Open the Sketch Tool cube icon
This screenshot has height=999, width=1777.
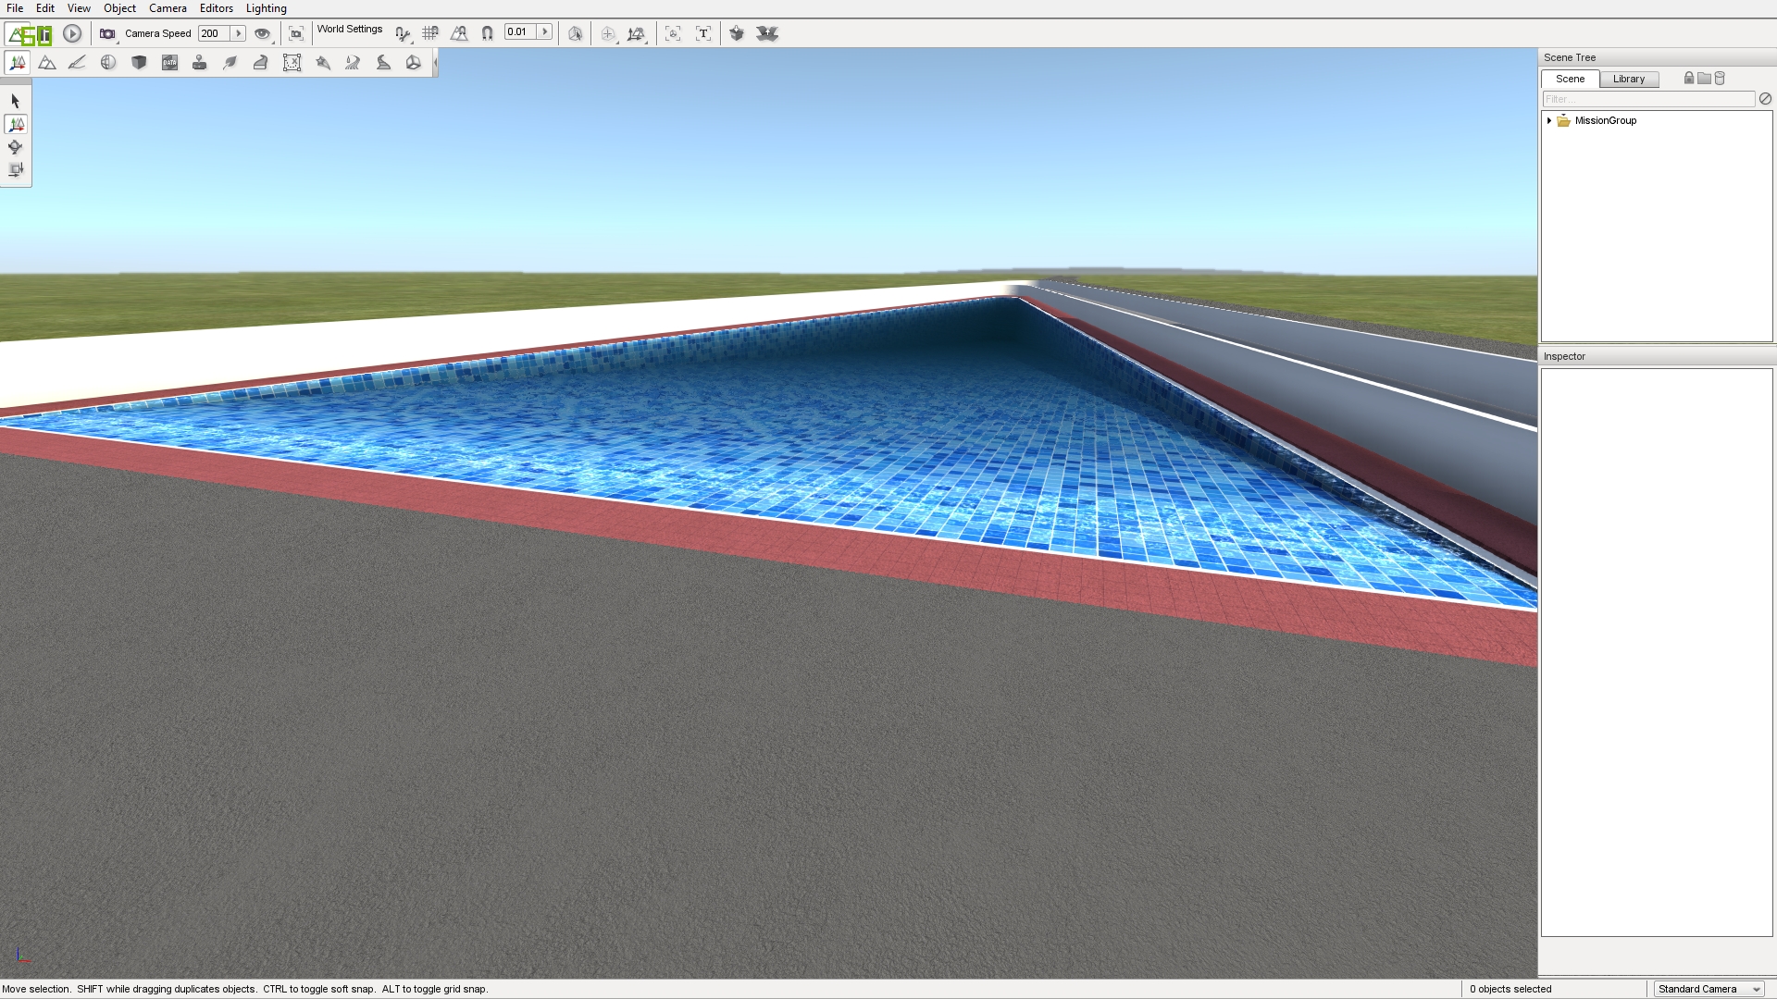pyautogui.click(x=139, y=63)
